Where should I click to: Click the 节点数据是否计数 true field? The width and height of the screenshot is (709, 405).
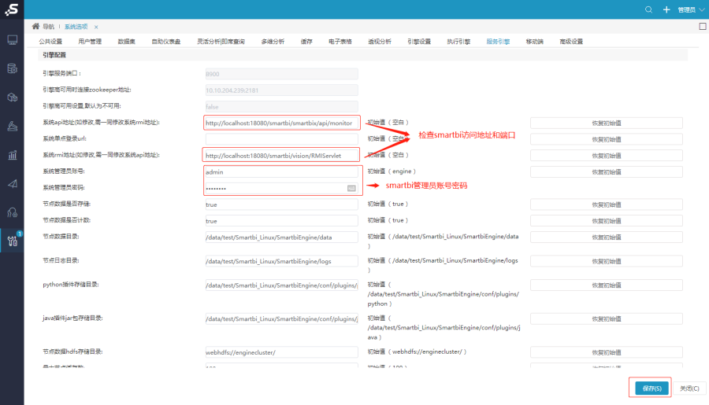tap(282, 221)
